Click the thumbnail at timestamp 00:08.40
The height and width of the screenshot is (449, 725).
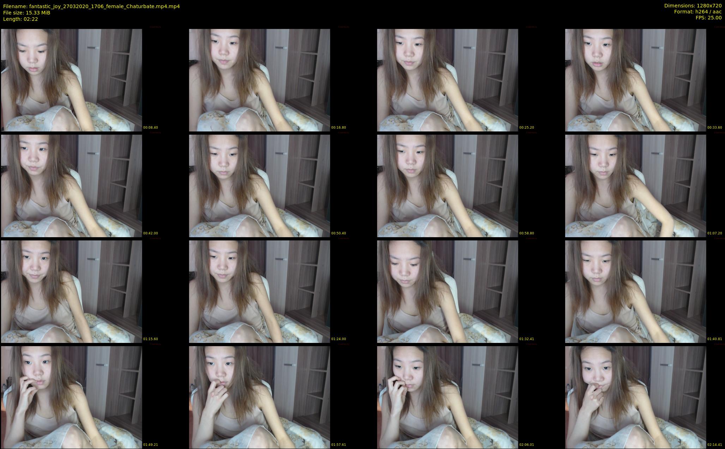coord(71,80)
